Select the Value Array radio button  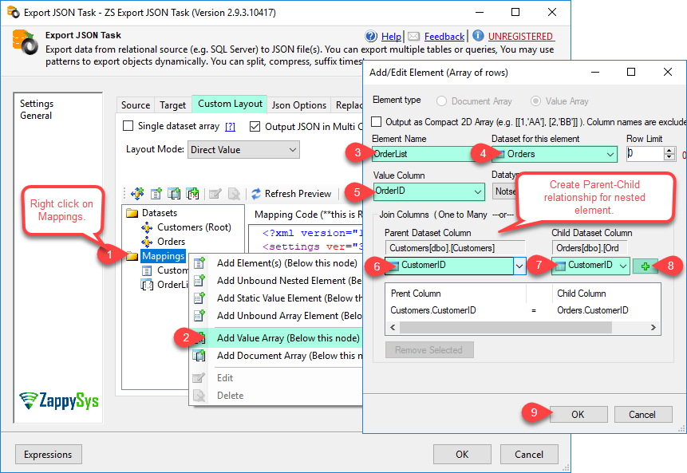click(535, 101)
